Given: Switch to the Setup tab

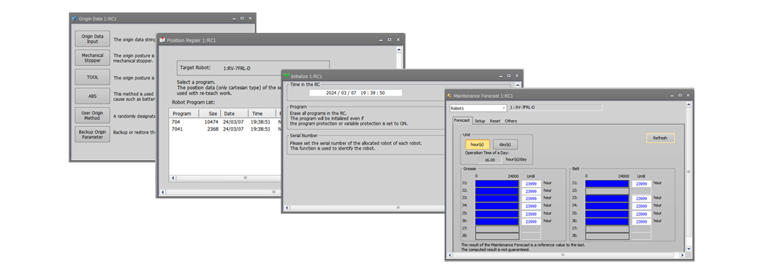Looking at the screenshot, I should pos(480,120).
